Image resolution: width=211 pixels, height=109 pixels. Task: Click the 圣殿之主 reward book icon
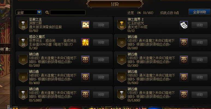(85, 25)
